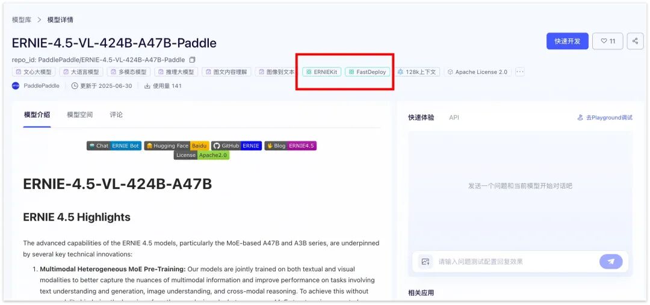Switch to the 快速体验 tab
Image resolution: width=650 pixels, height=305 pixels.
(421, 118)
